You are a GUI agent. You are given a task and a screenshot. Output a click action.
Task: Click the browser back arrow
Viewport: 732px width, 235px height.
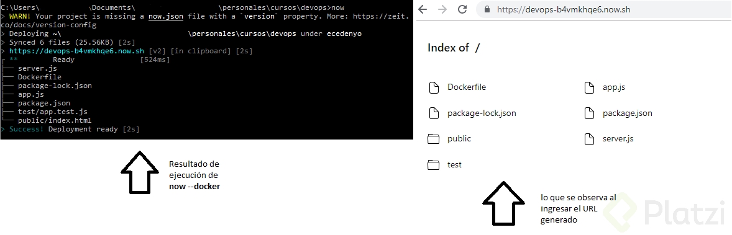(x=423, y=9)
